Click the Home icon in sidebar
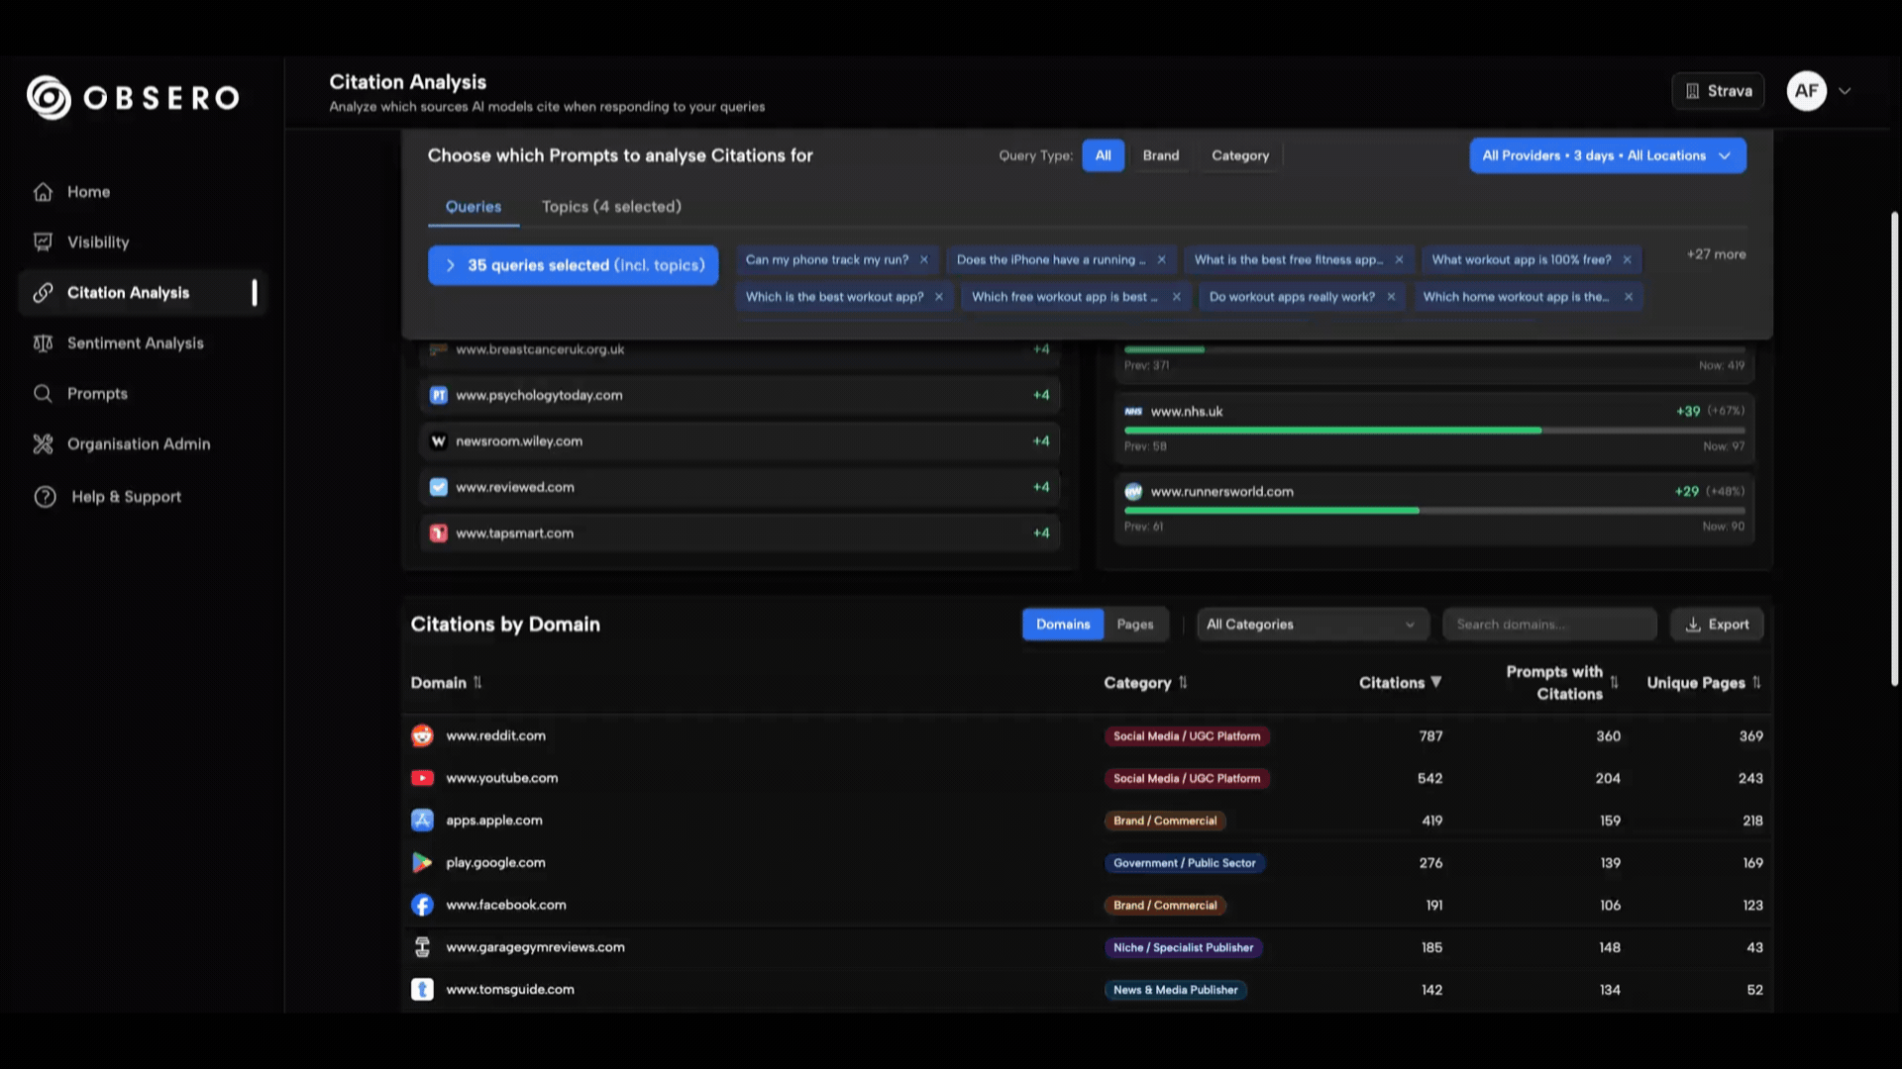The height and width of the screenshot is (1069, 1902). 43,192
